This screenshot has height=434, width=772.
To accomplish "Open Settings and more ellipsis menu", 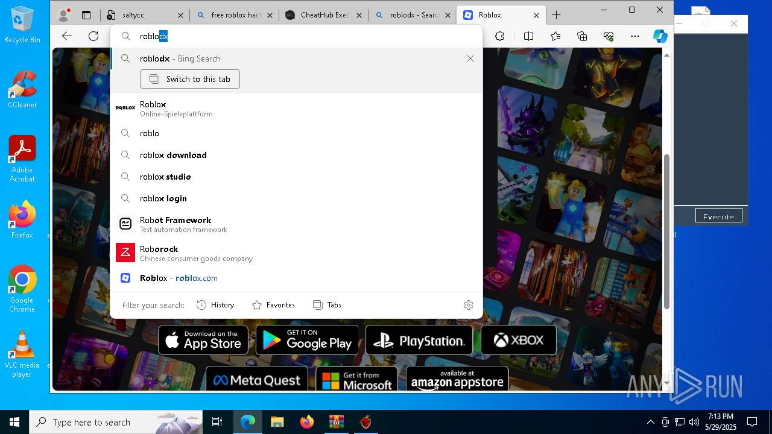I will [x=635, y=36].
